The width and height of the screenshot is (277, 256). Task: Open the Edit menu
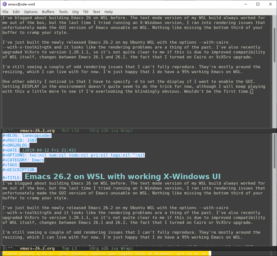point(16,12)
